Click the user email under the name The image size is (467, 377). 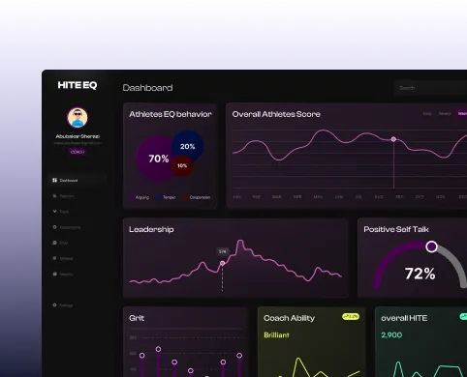pos(78,143)
